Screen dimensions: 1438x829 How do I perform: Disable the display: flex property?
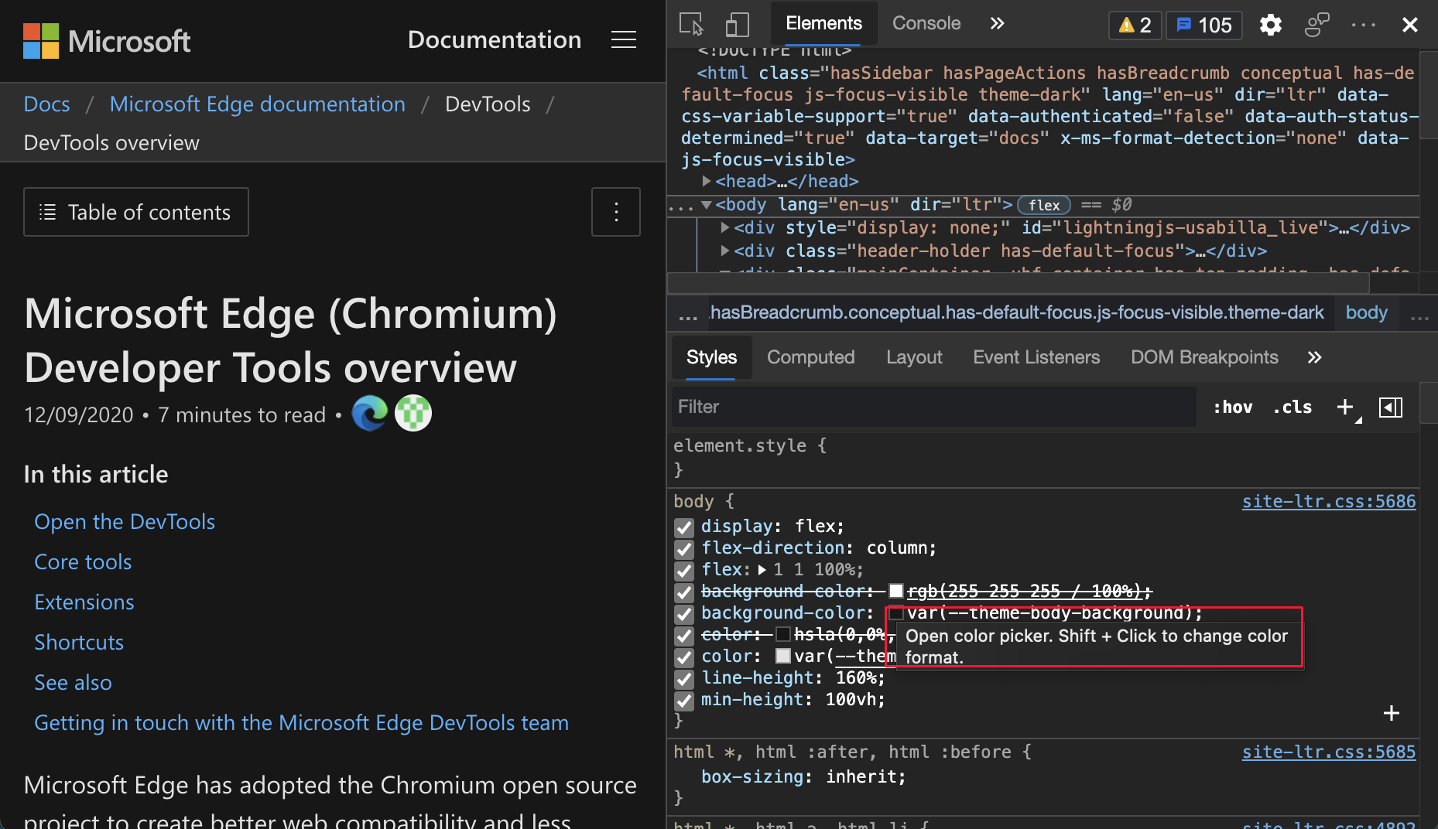pyautogui.click(x=683, y=527)
